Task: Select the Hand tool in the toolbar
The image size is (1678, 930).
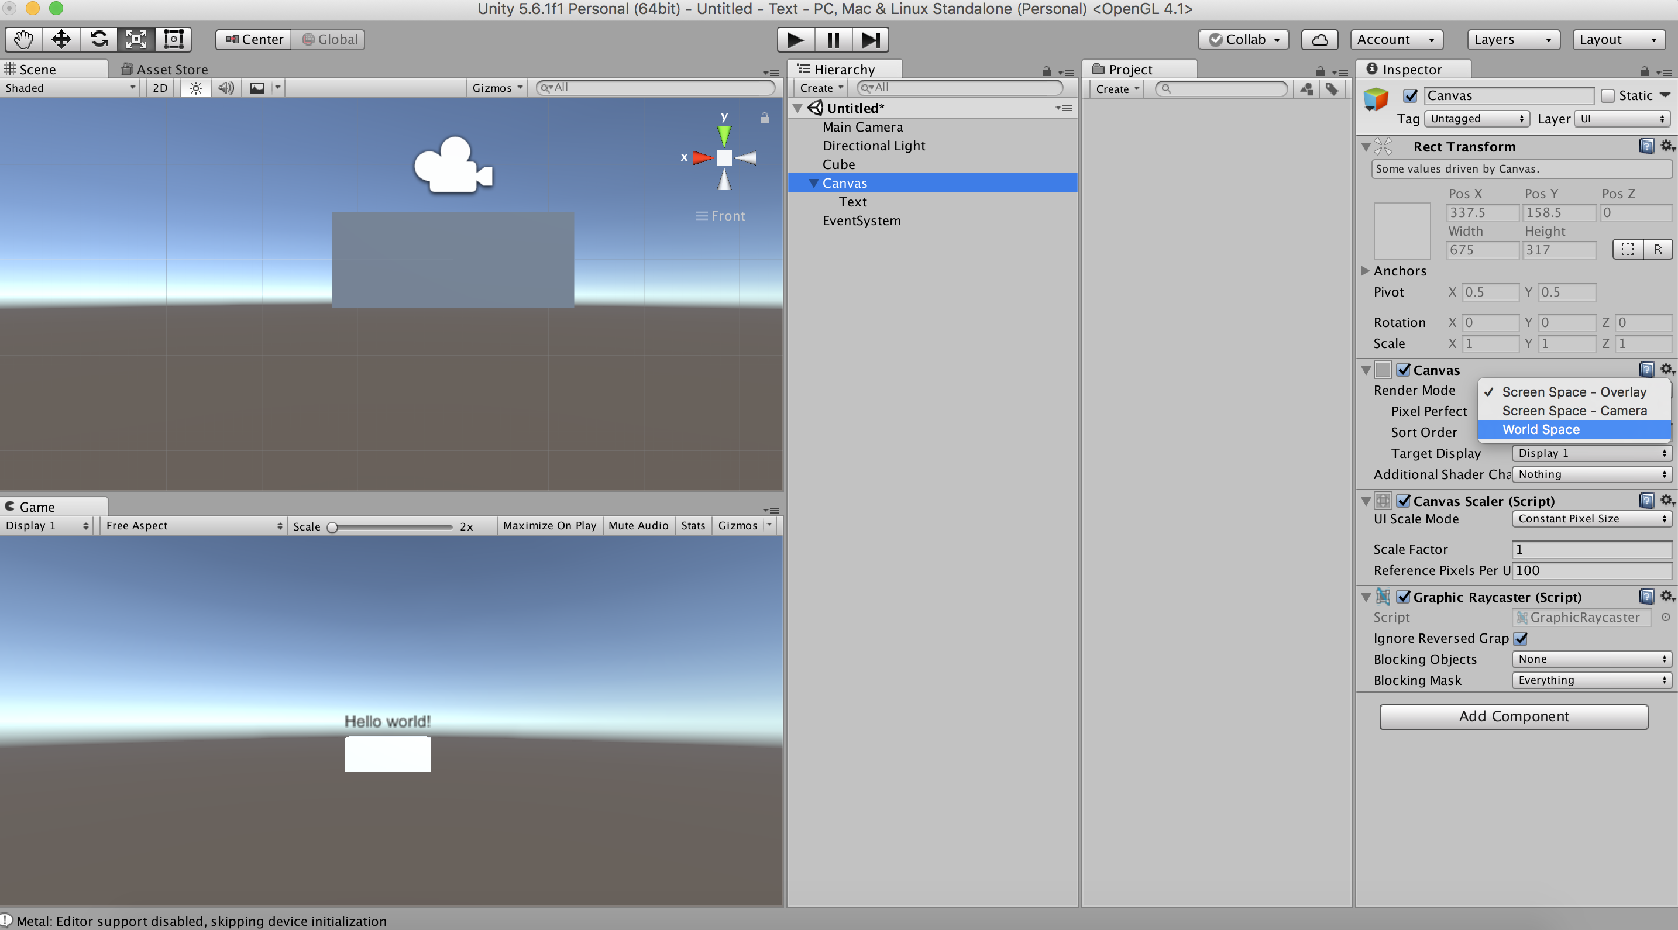Action: (x=22, y=39)
